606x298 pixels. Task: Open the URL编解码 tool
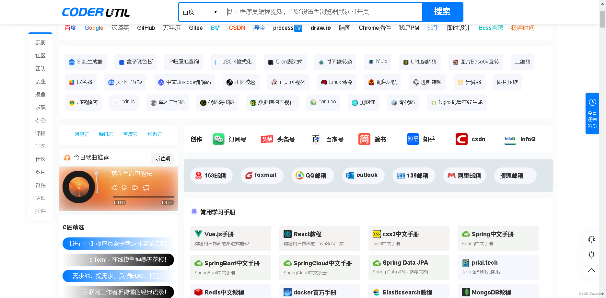tap(420, 62)
